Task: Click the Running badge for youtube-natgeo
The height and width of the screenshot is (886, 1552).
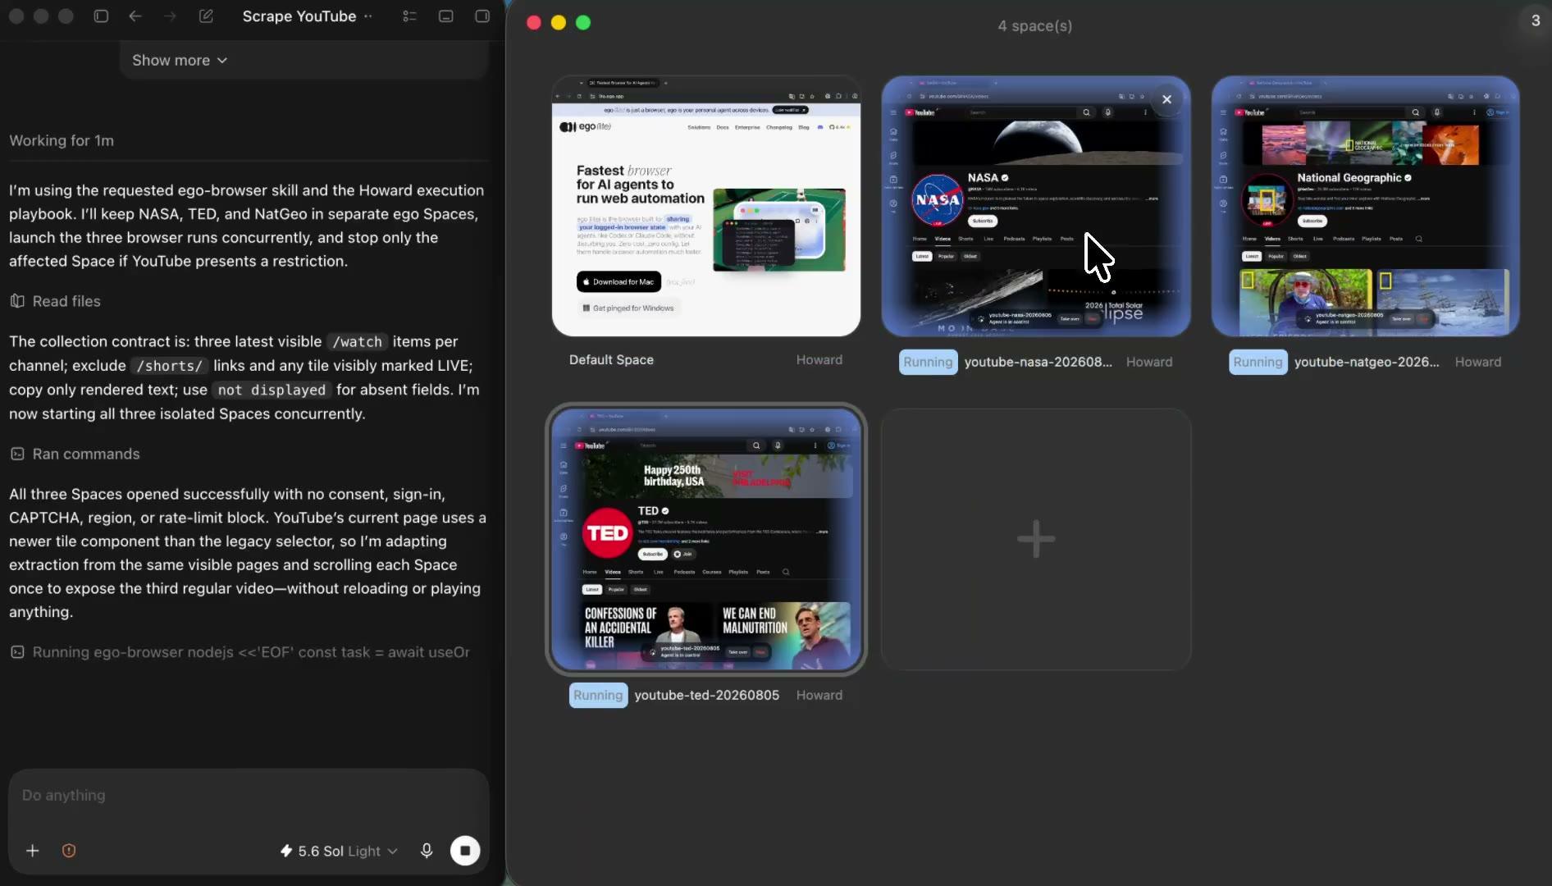Action: click(x=1258, y=362)
